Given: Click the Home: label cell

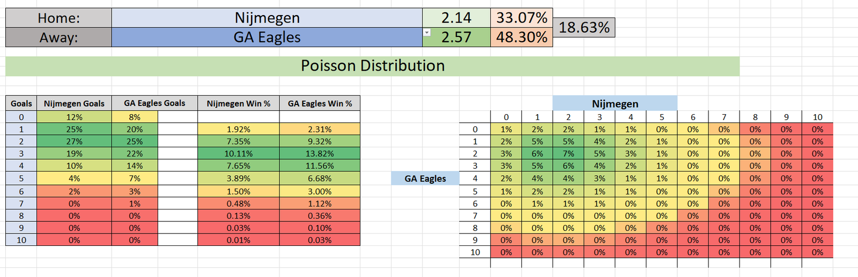Looking at the screenshot, I should [x=58, y=18].
